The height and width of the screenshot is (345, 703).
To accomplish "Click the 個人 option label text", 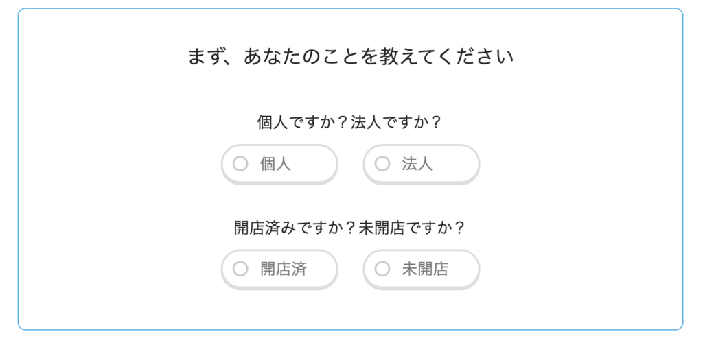I will [275, 164].
